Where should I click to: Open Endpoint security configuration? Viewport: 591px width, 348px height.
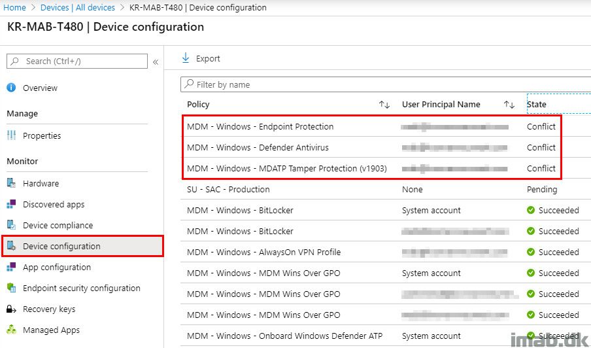(82, 288)
